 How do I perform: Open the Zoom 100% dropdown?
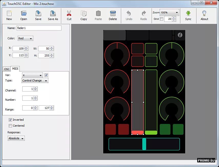pos(169,13)
